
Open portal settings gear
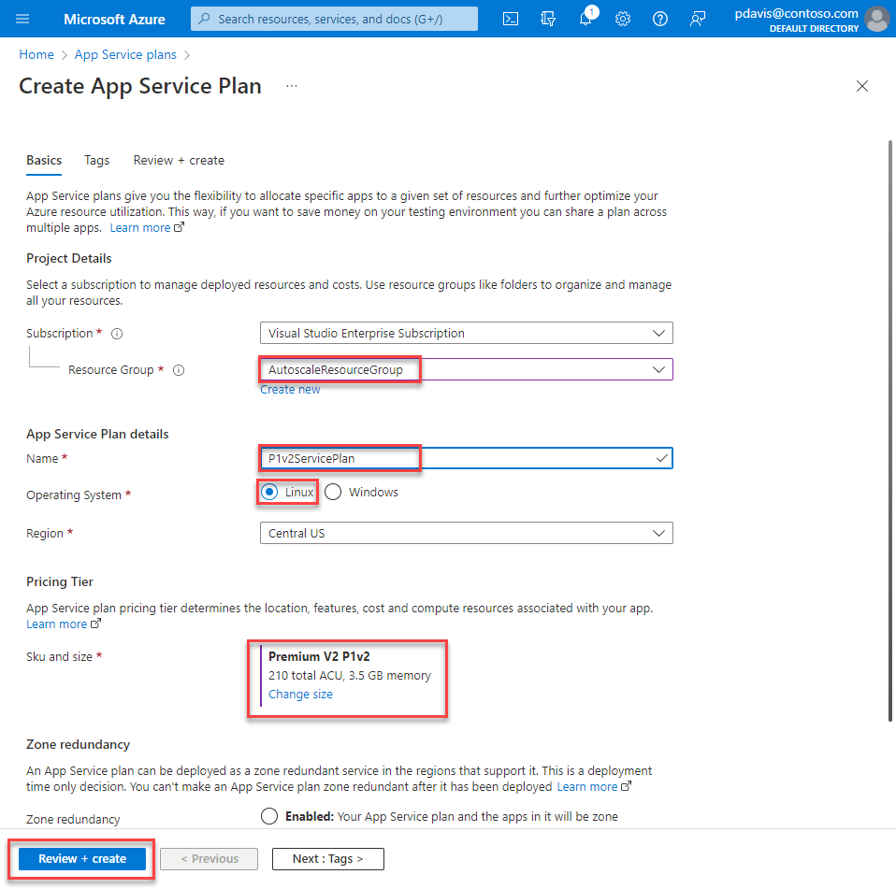[x=623, y=19]
